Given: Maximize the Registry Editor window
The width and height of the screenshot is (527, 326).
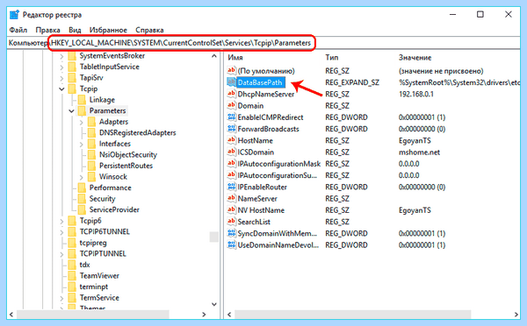Looking at the screenshot, I should pos(480,14).
